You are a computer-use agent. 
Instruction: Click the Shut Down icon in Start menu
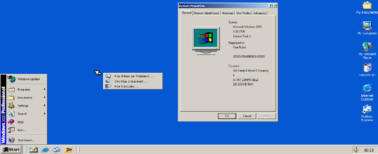[x=11, y=140]
